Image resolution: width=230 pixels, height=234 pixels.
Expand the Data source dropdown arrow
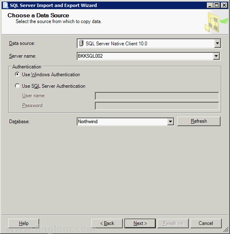pyautogui.click(x=217, y=43)
